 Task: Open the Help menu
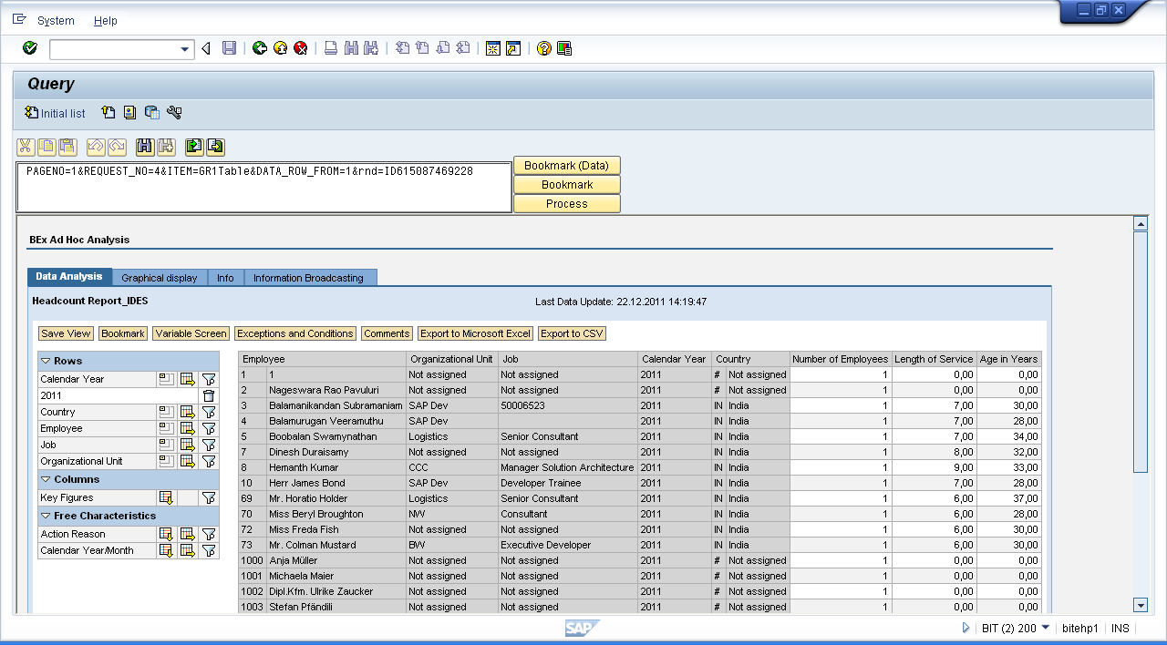106,20
